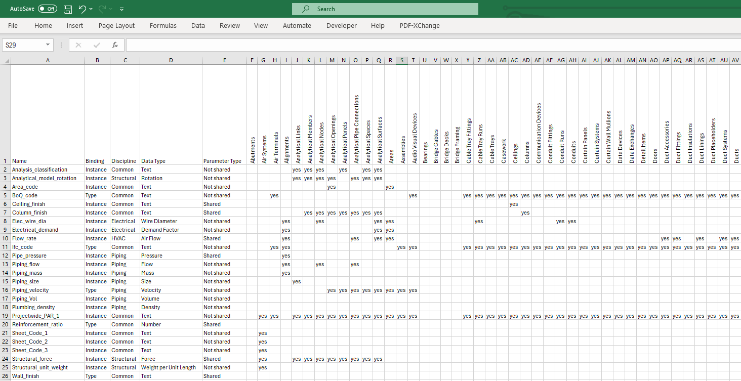Open the Formulas ribbon tab
Screen dimensions: 741x381
pyautogui.click(x=163, y=25)
